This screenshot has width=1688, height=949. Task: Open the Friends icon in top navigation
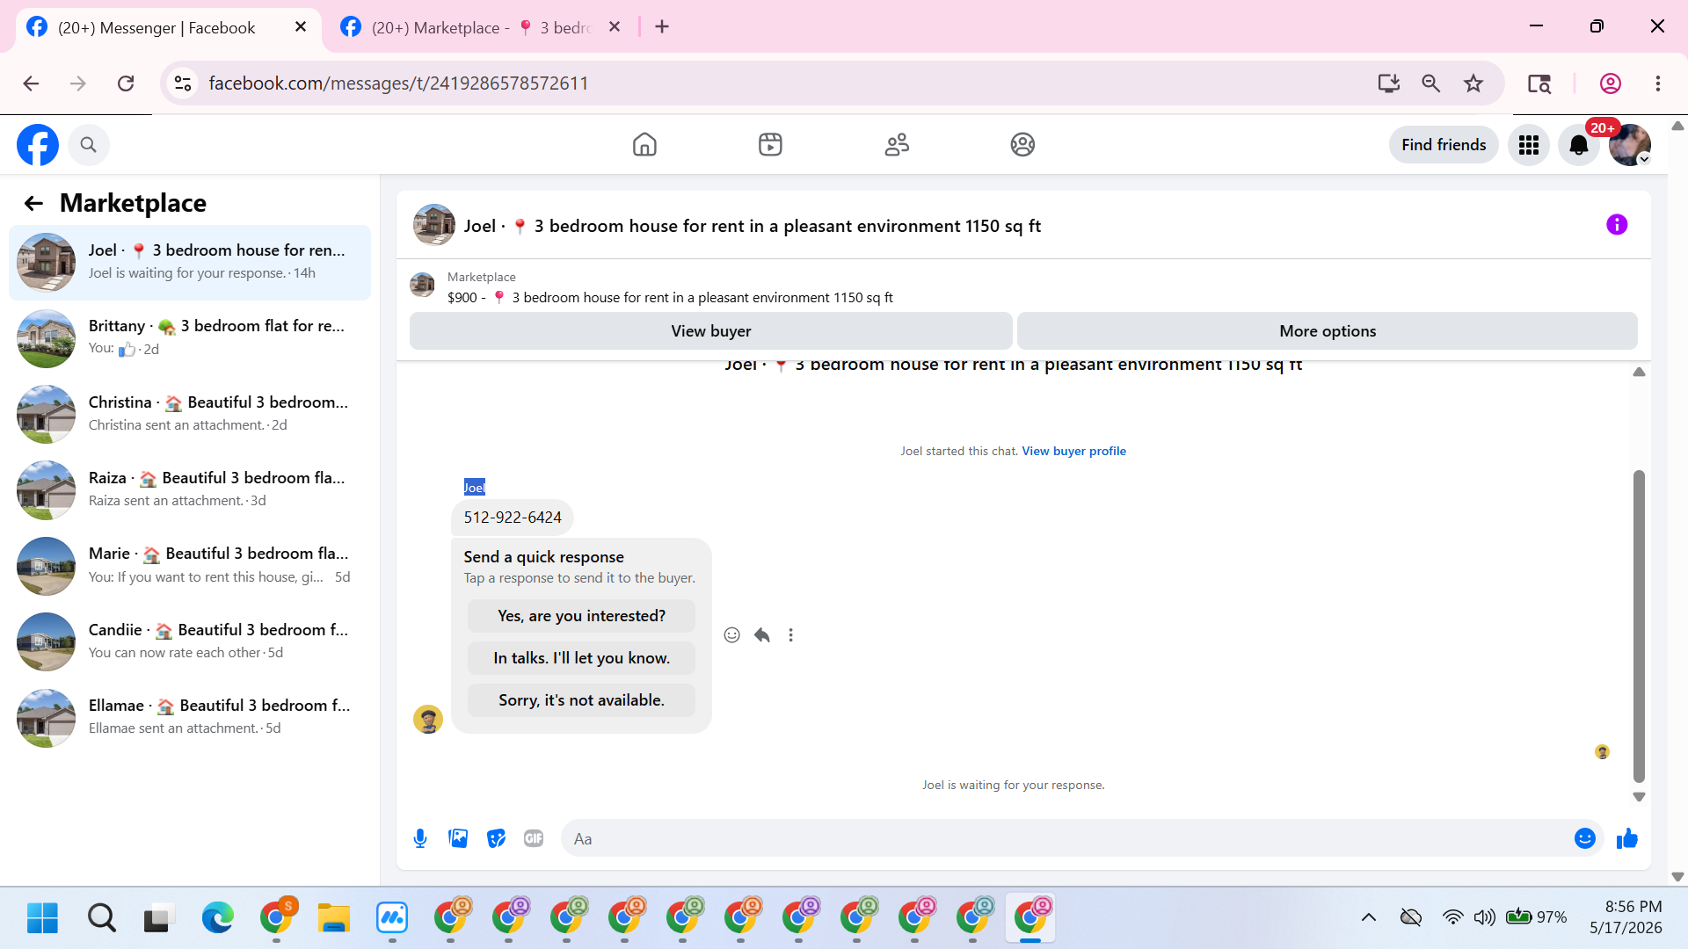(x=897, y=144)
